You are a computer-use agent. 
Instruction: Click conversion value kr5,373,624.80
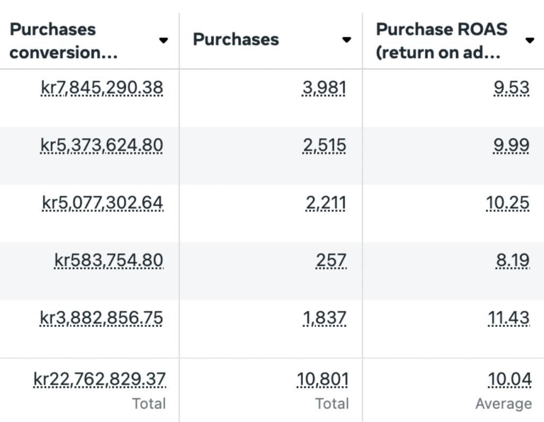(101, 145)
